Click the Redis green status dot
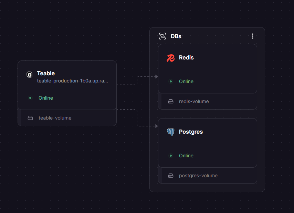294x213 pixels. click(x=171, y=81)
